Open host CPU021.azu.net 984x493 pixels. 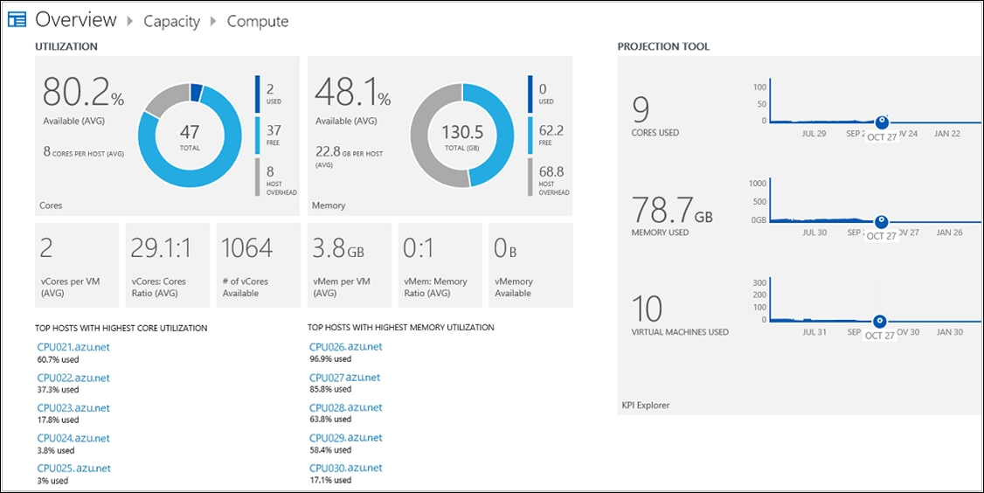tap(73, 347)
